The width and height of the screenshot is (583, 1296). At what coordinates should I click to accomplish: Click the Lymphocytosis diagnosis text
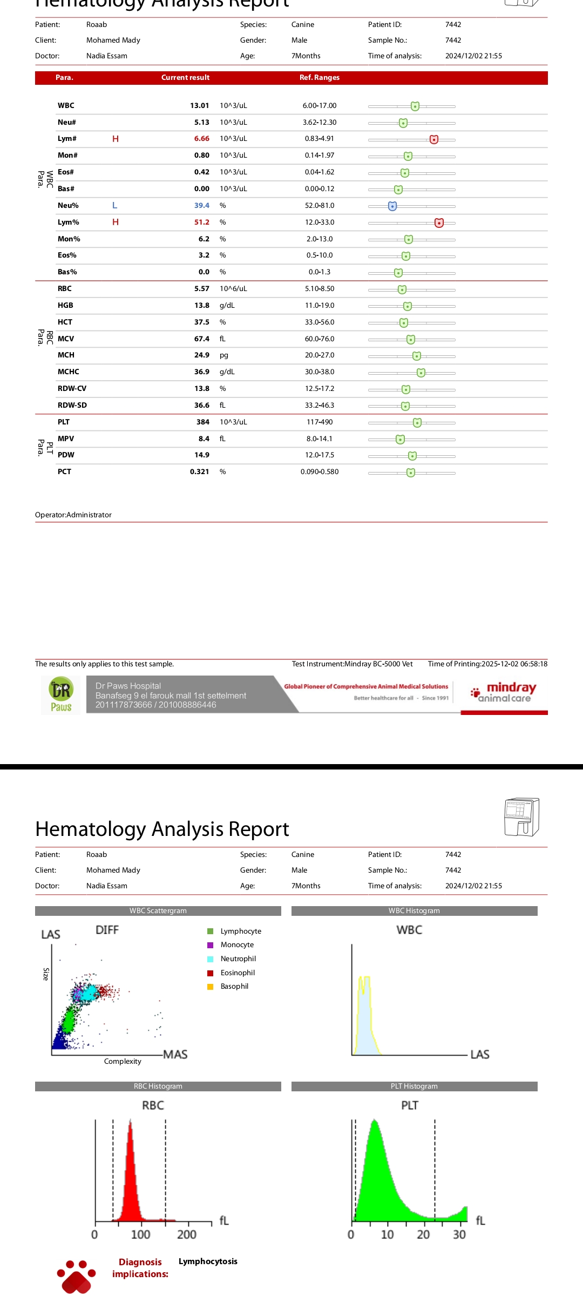208,1261
